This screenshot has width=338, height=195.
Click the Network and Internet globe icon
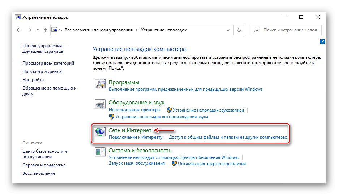pos(100,132)
